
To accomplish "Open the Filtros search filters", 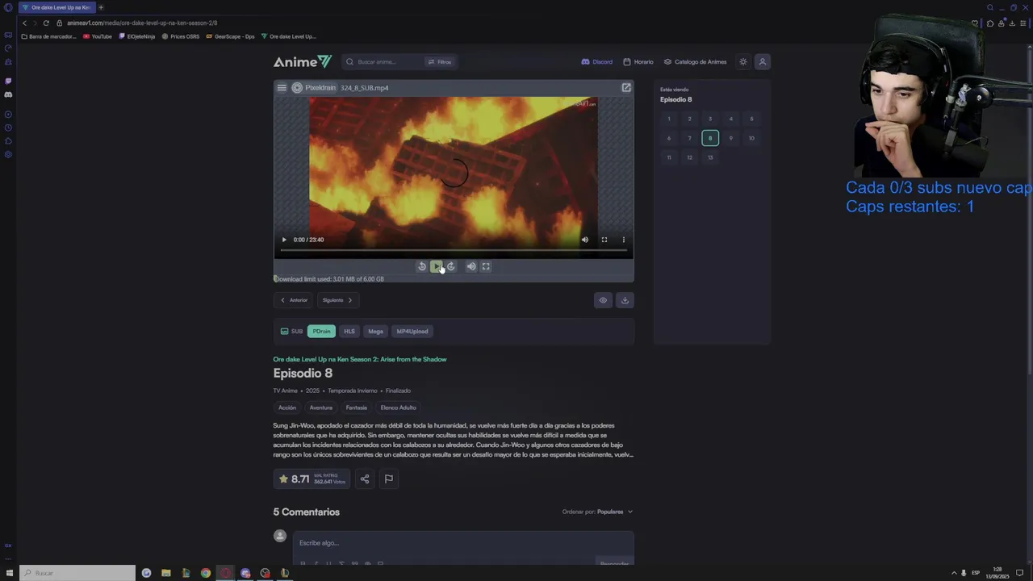I will point(440,62).
